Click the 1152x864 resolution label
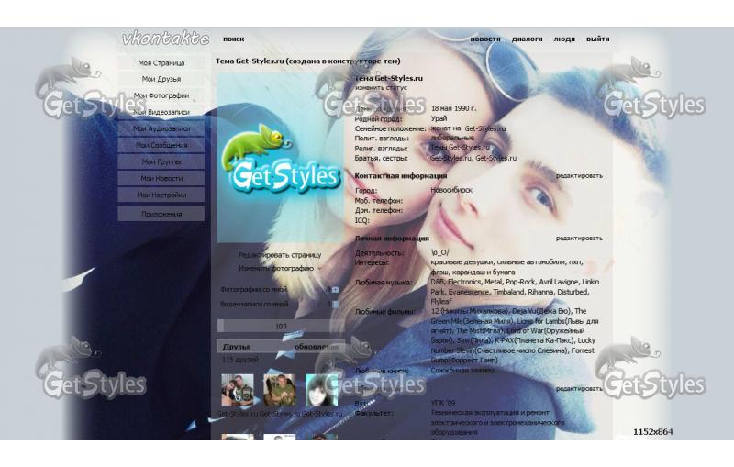The width and height of the screenshot is (734, 467). (652, 432)
